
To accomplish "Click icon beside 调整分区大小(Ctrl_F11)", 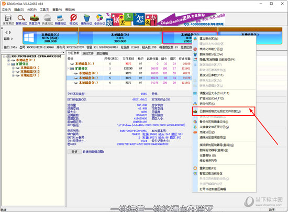I will coord(195,93).
